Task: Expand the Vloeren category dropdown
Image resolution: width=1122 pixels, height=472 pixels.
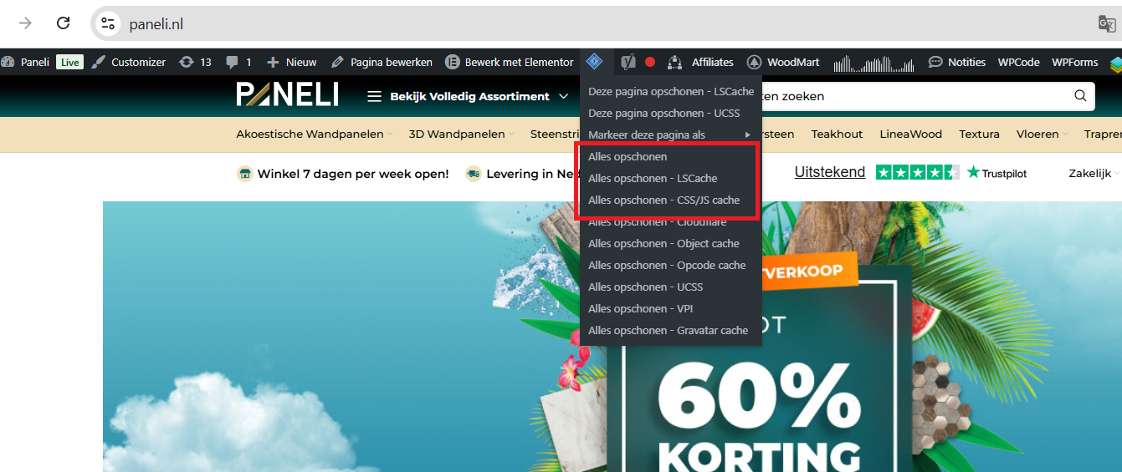Action: pyautogui.click(x=1042, y=134)
